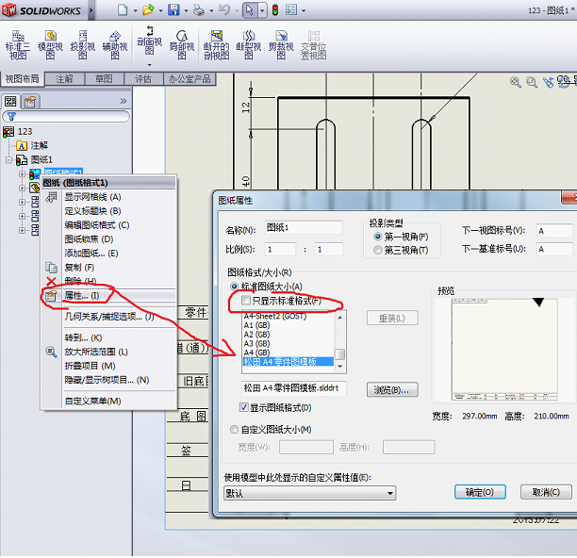Open the dropdown next to Select tool
This screenshot has width=577, height=558.
[x=262, y=10]
